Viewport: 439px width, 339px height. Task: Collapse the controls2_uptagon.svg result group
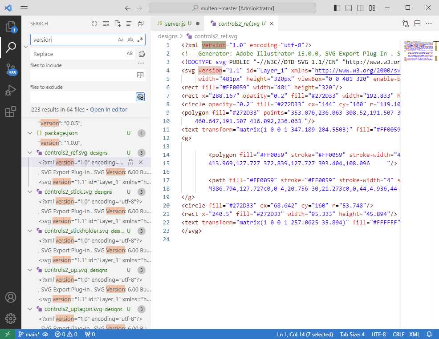(30, 309)
